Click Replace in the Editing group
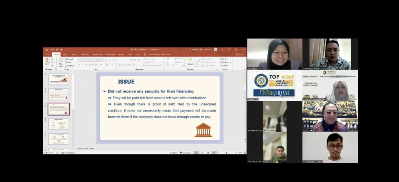The width and height of the screenshot is (399, 182). [x=225, y=62]
